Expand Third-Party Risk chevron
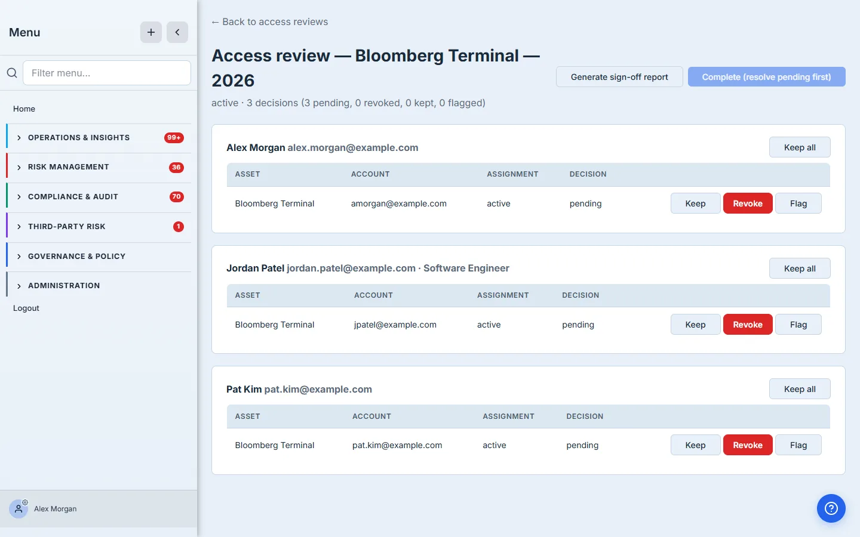 (19, 227)
